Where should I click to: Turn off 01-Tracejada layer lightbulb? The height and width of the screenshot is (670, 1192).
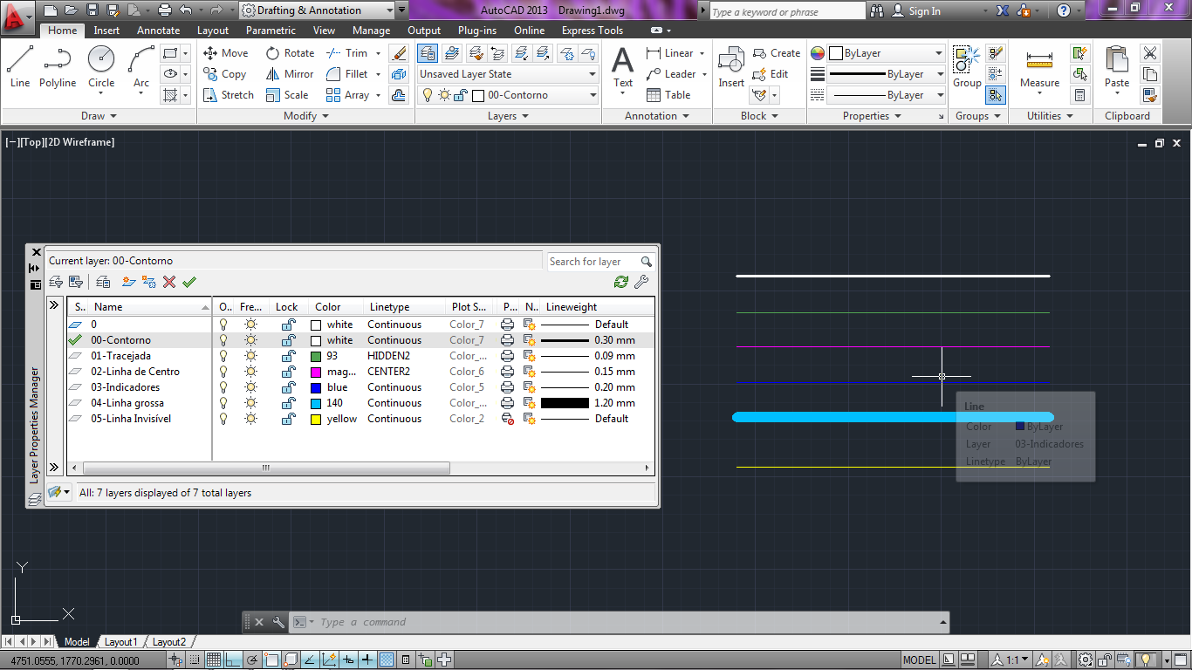(x=223, y=356)
